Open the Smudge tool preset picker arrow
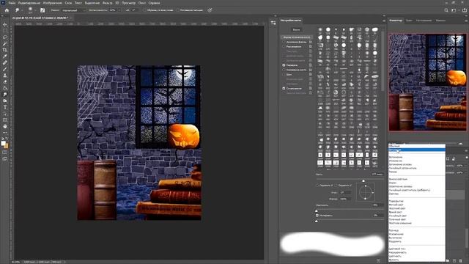 click(22, 10)
